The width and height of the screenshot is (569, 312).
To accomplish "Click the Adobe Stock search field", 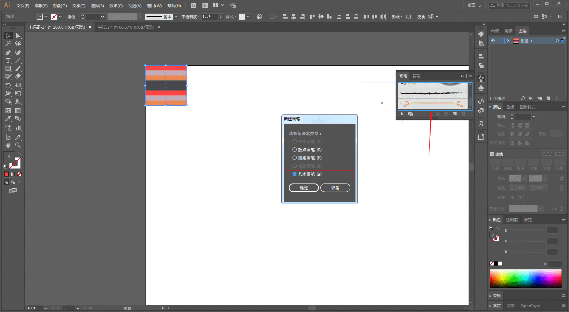I will 510,6.
